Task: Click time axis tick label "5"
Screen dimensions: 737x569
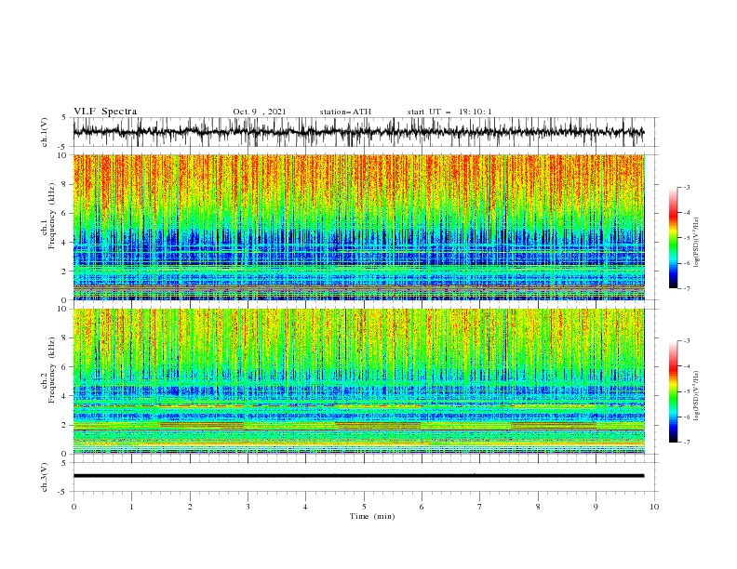Action: click(364, 507)
